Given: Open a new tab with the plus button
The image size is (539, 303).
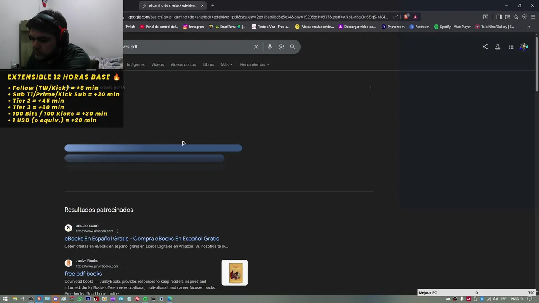Looking at the screenshot, I should (213, 5).
